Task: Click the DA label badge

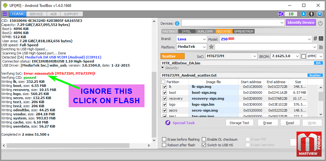Action: point(318,63)
